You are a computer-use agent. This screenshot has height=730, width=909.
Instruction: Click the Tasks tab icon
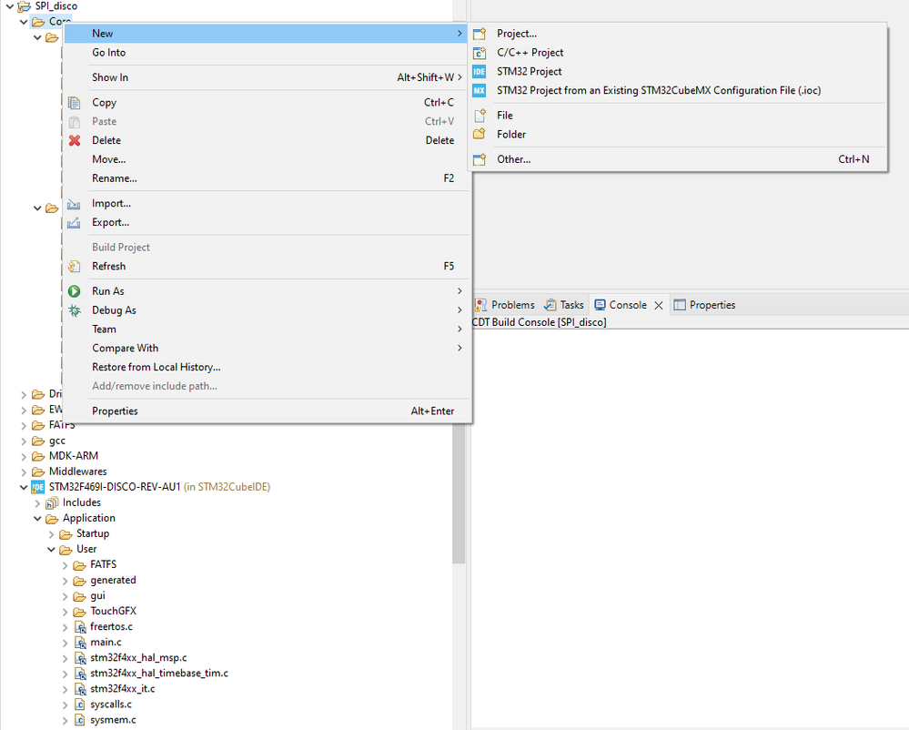click(x=550, y=305)
